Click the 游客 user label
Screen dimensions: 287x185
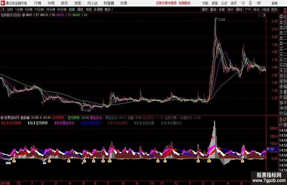(274, 3)
